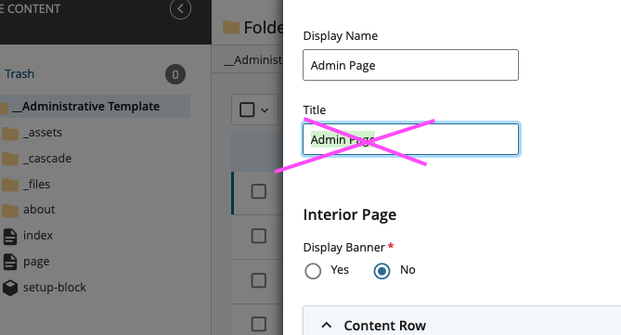Click the setup-block cube icon

point(10,288)
